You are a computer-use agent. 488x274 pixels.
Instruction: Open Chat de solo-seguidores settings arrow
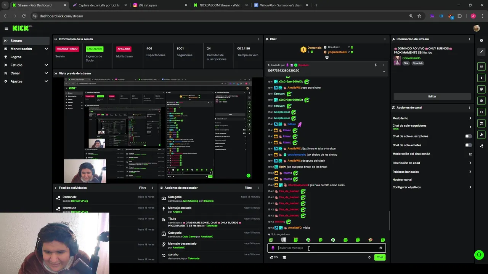coord(470,127)
